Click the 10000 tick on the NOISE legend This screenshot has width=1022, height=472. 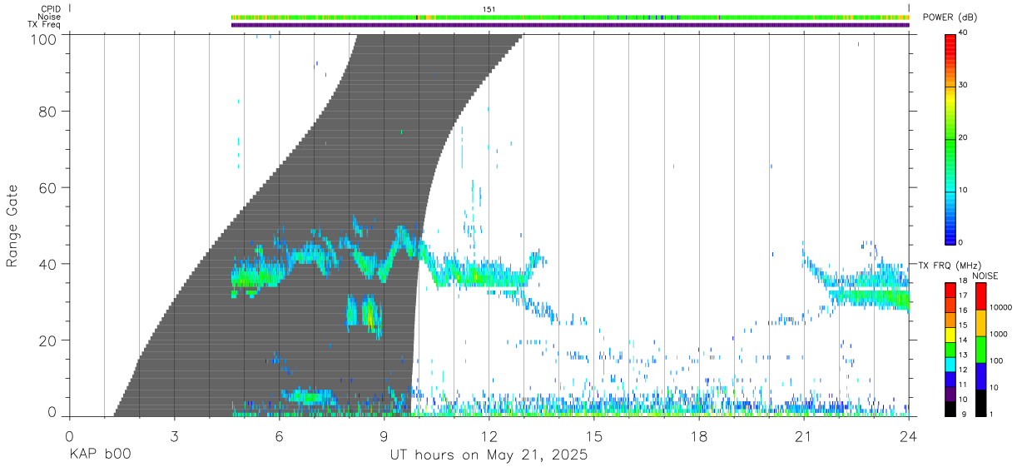(1001, 308)
